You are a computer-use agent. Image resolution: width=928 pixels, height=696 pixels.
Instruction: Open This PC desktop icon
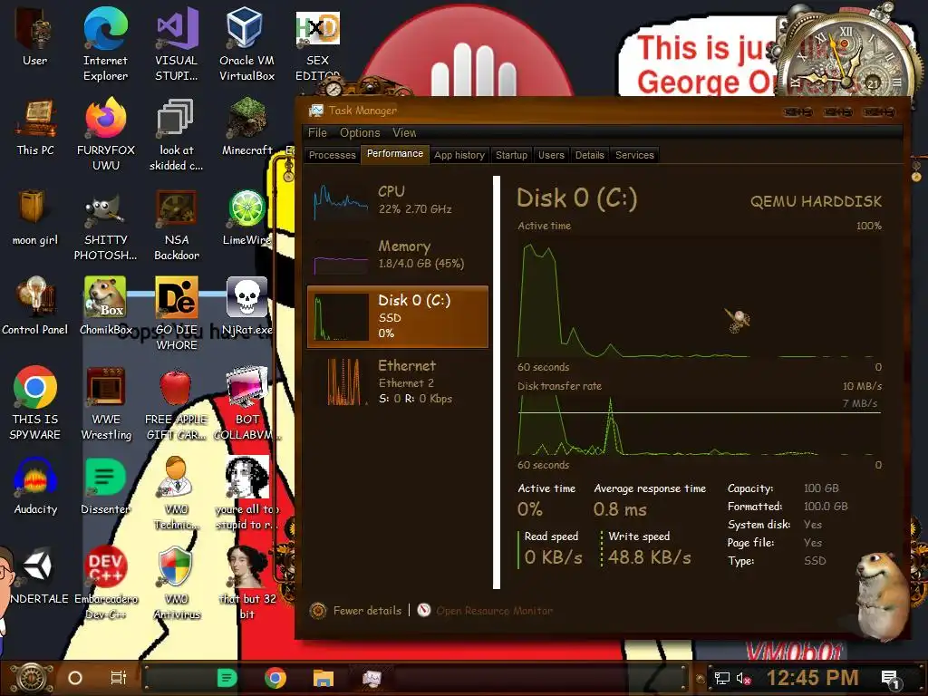[x=35, y=127]
